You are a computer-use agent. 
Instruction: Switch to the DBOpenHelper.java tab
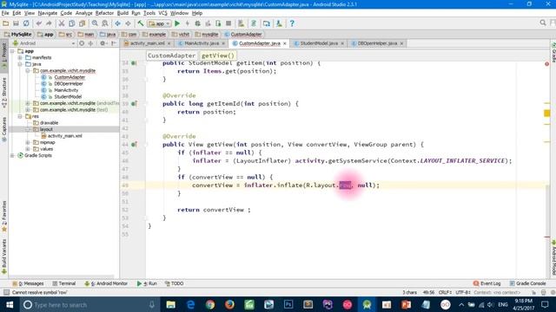(x=377, y=43)
